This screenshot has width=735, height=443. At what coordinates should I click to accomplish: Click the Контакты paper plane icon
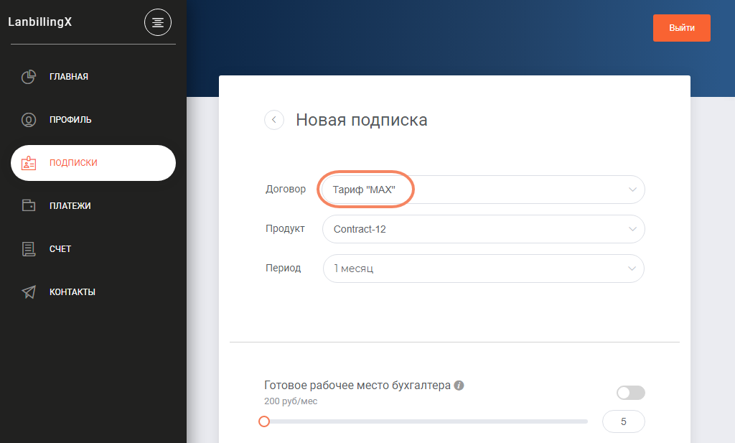[29, 292]
